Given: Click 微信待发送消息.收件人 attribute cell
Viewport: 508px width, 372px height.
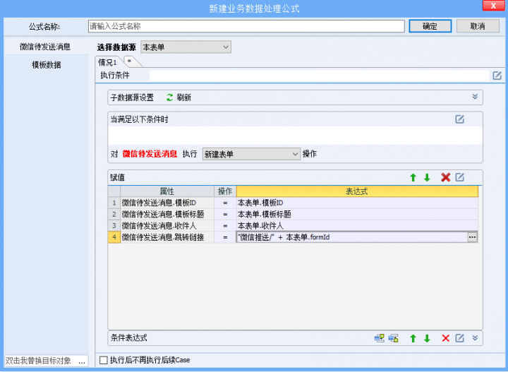Looking at the screenshot, I should tap(167, 226).
